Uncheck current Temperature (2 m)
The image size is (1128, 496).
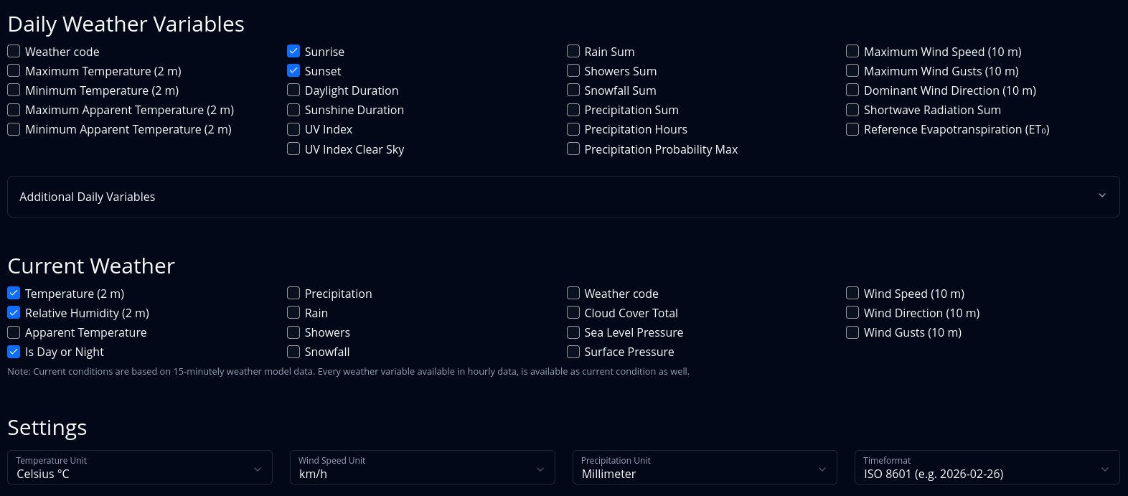point(14,293)
